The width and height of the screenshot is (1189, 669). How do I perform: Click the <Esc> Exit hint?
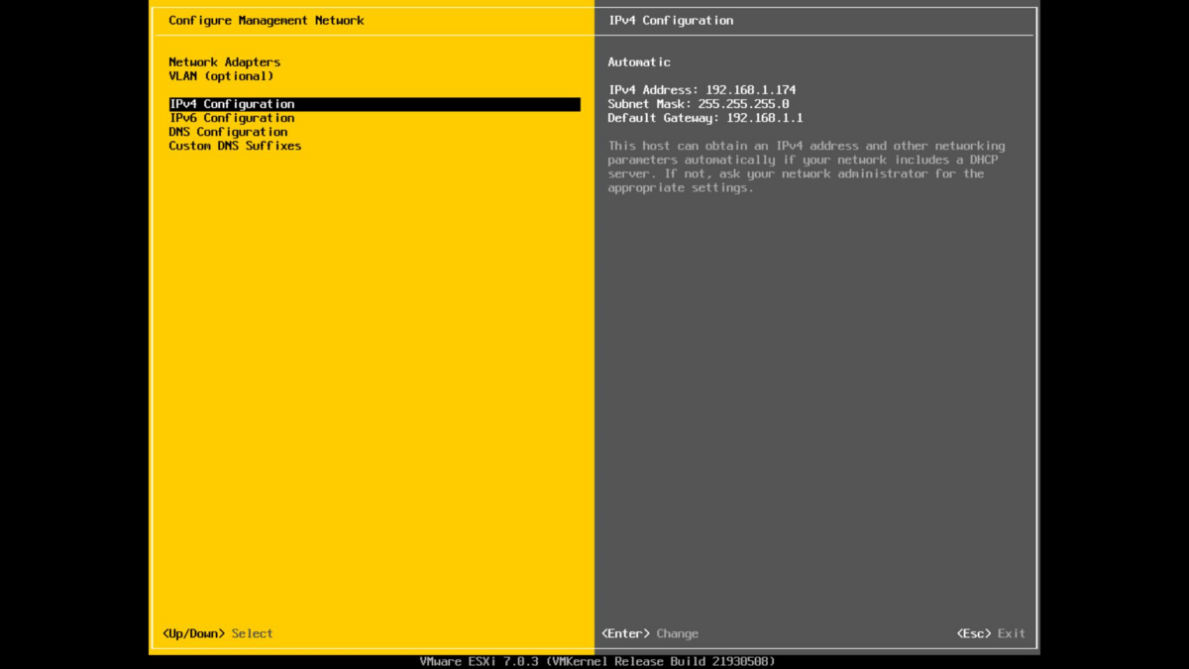click(991, 633)
